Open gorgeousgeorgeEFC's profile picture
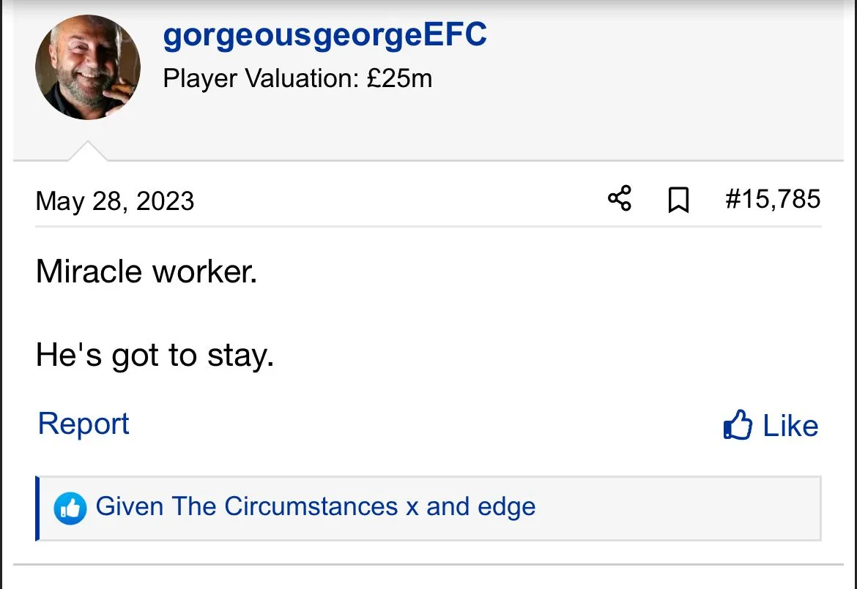The height and width of the screenshot is (589, 857). (x=88, y=67)
